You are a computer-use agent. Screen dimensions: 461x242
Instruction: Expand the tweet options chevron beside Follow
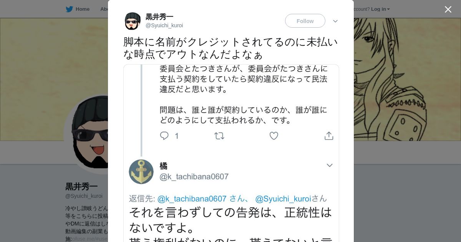pyautogui.click(x=335, y=21)
